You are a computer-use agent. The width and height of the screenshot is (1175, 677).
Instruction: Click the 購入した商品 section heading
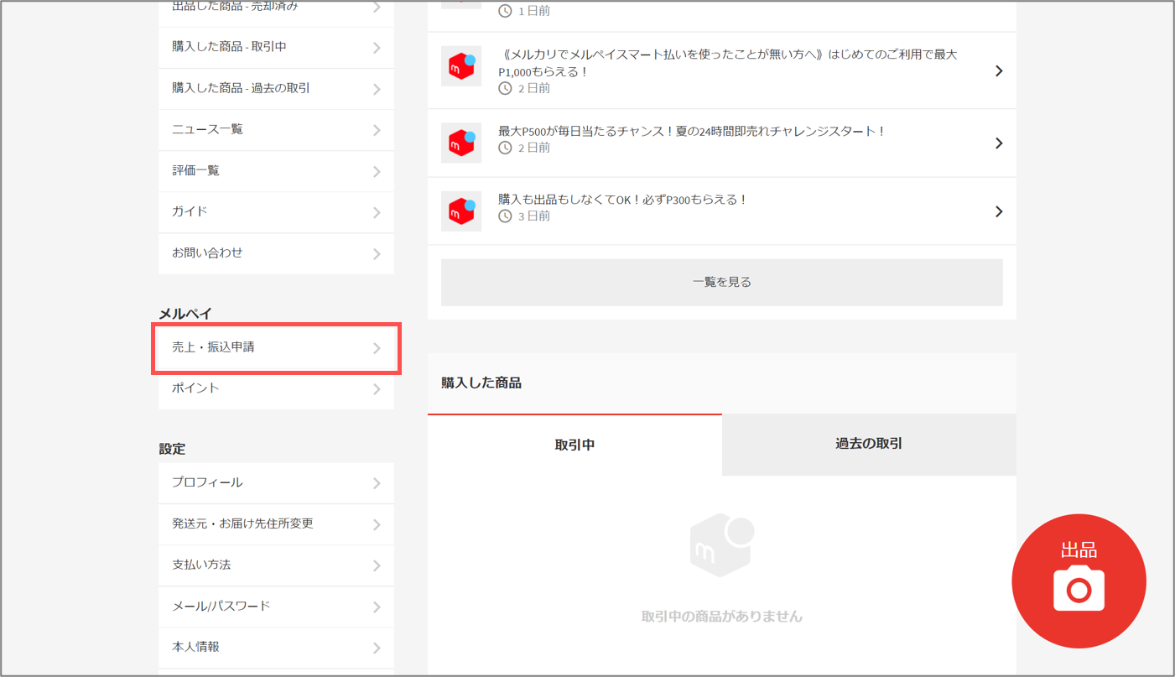pyautogui.click(x=481, y=383)
